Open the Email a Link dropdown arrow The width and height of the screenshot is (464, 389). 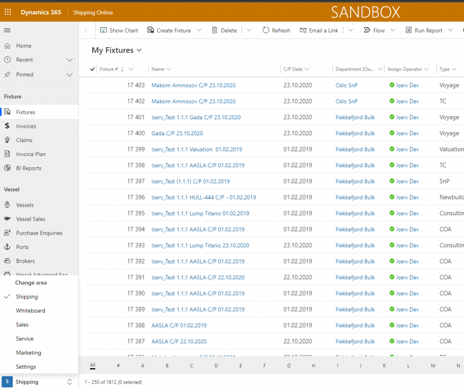click(x=350, y=30)
